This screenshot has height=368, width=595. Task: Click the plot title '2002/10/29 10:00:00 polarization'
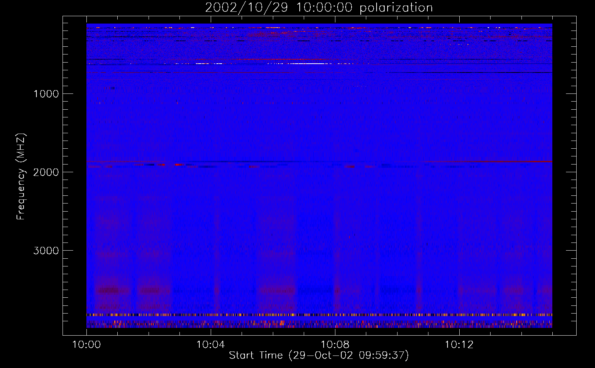pos(319,7)
